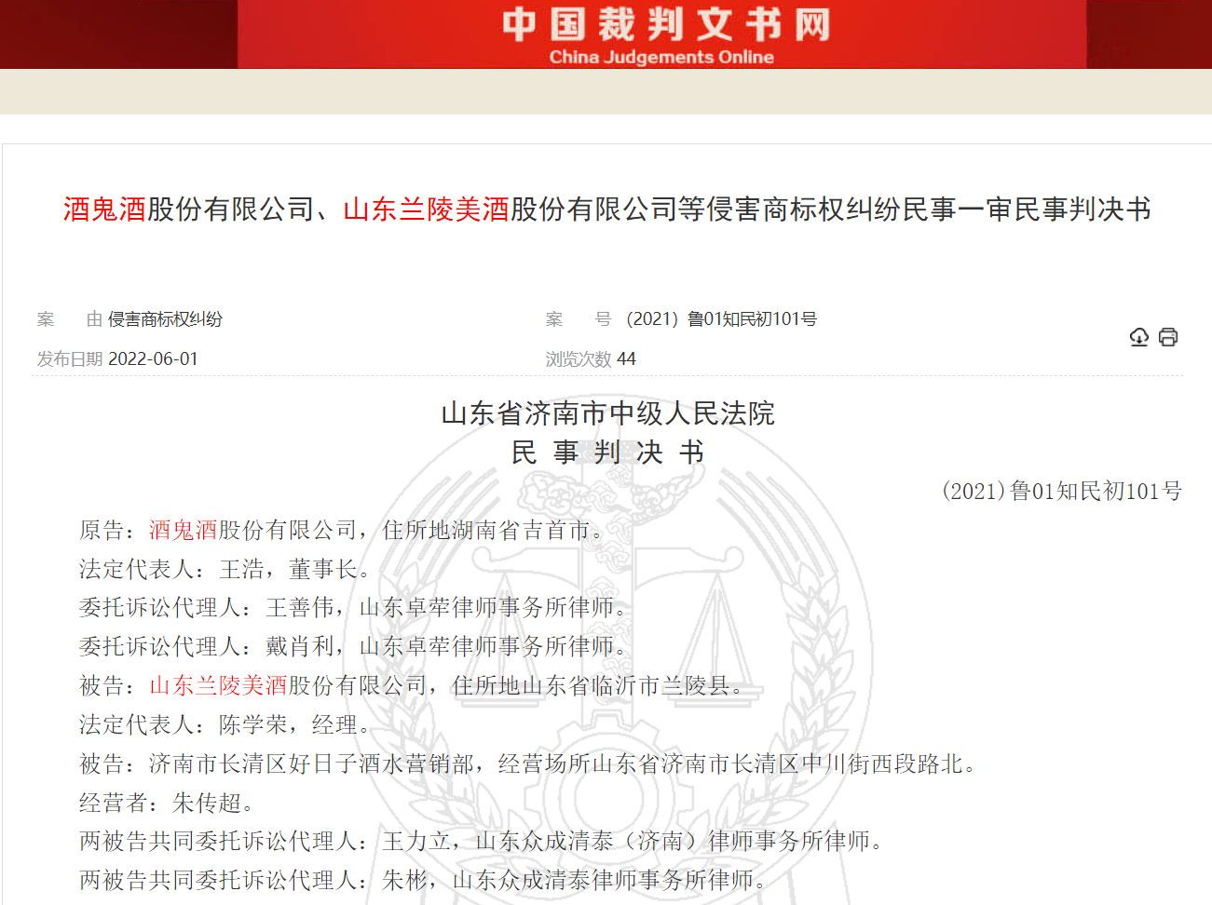Image resolution: width=1212 pixels, height=905 pixels.
Task: Select the cause value 侵害商标权纠纷
Action: 165,319
